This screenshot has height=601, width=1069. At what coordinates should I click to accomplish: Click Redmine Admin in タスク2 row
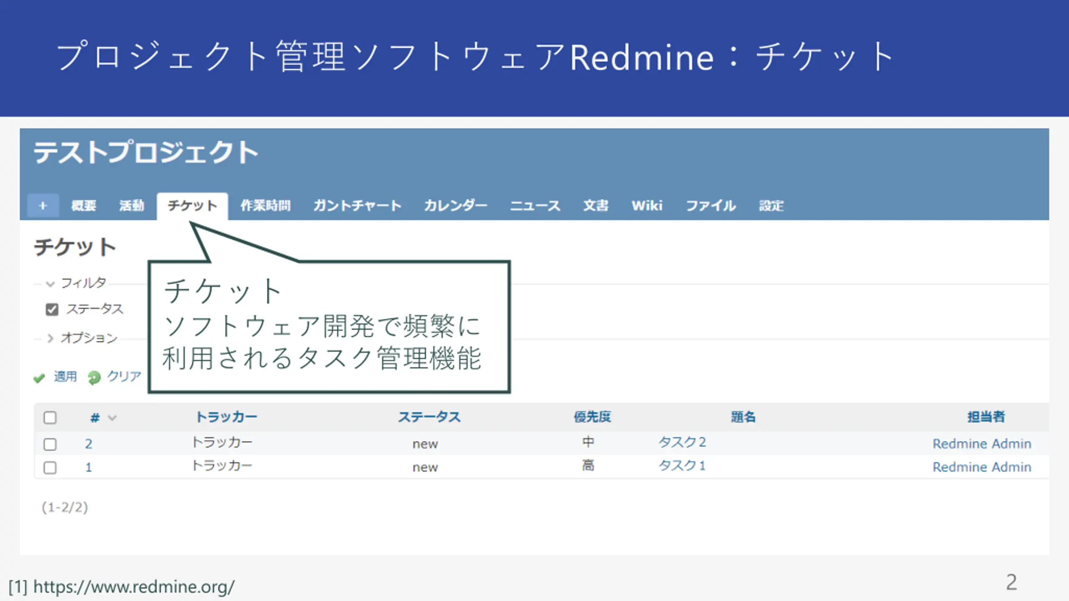(982, 444)
